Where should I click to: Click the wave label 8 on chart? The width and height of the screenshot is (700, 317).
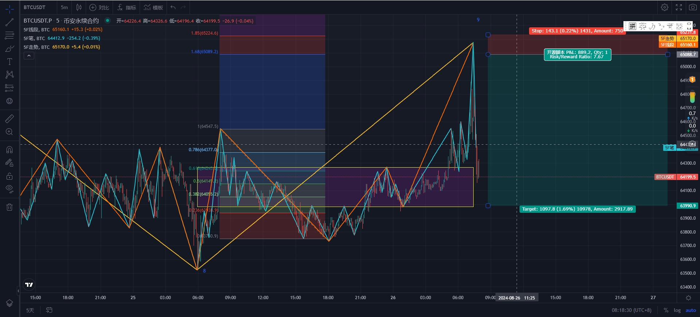click(204, 271)
